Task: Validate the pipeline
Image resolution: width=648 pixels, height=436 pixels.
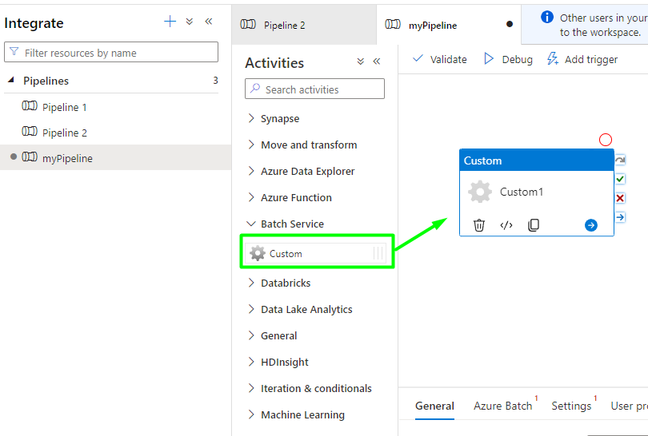Action: 440,59
